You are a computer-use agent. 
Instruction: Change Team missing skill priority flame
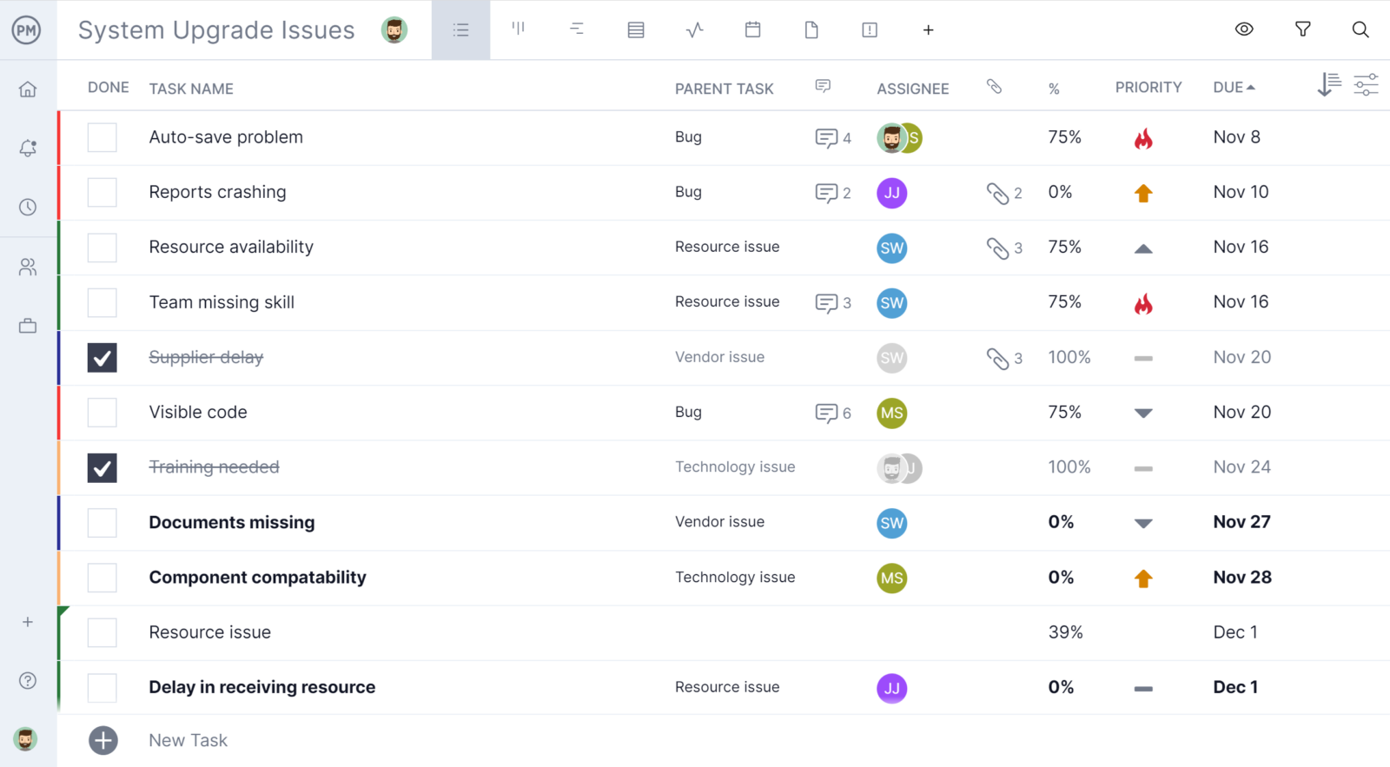click(x=1143, y=303)
